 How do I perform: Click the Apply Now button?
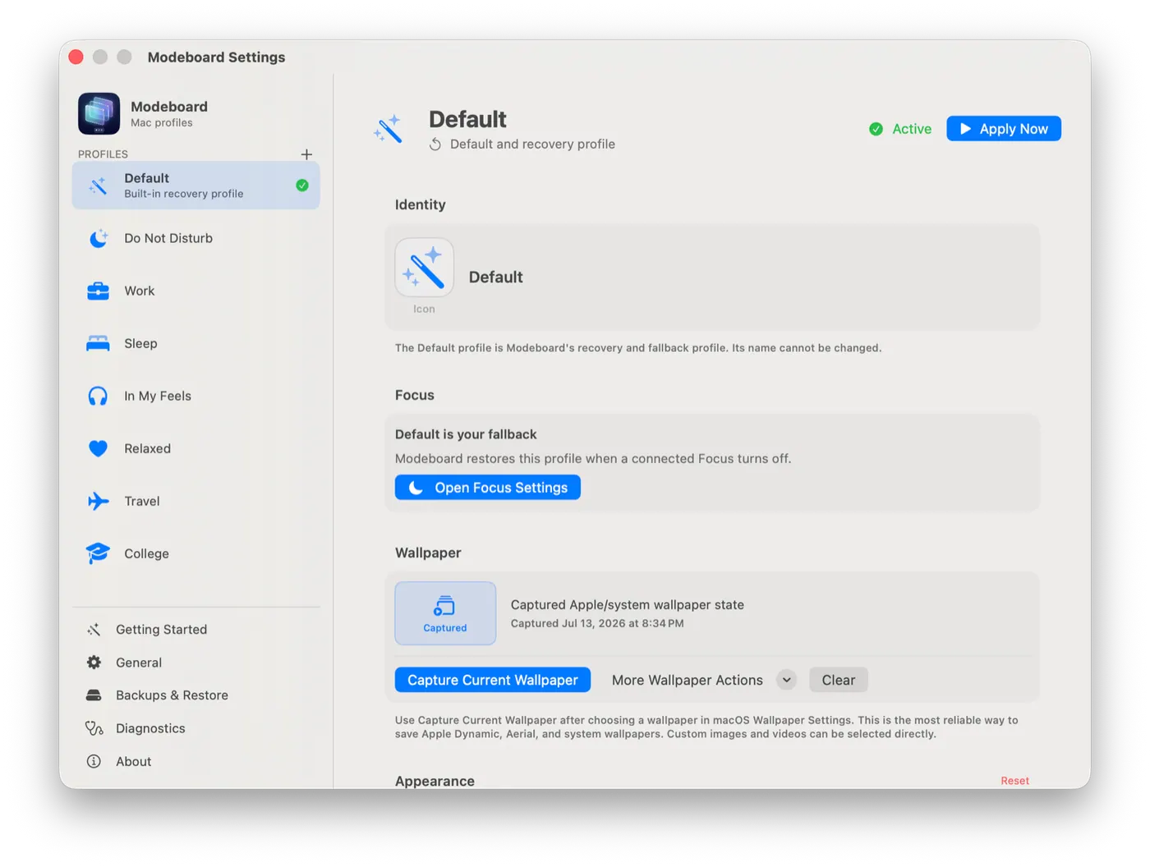[x=1004, y=129]
